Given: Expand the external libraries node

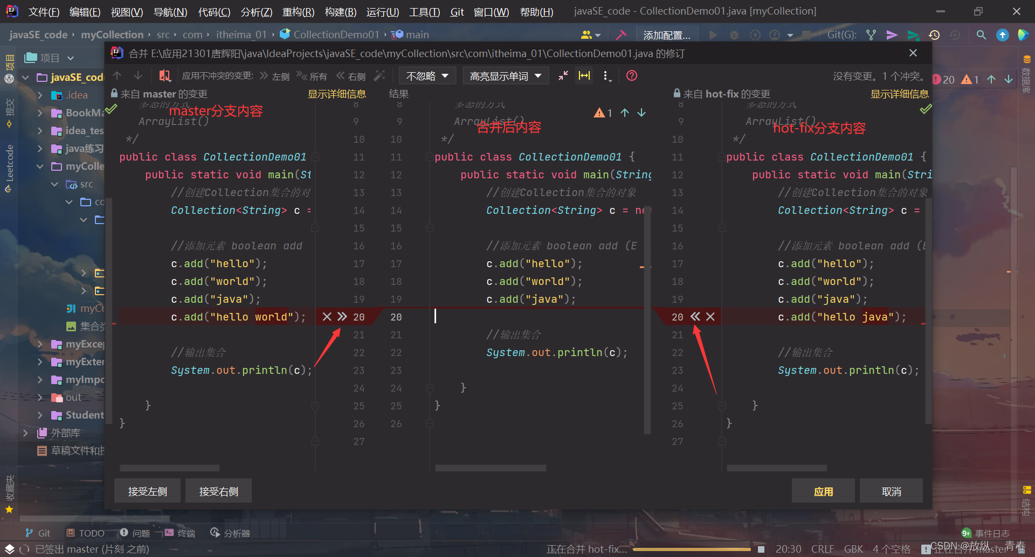Looking at the screenshot, I should 25,433.
